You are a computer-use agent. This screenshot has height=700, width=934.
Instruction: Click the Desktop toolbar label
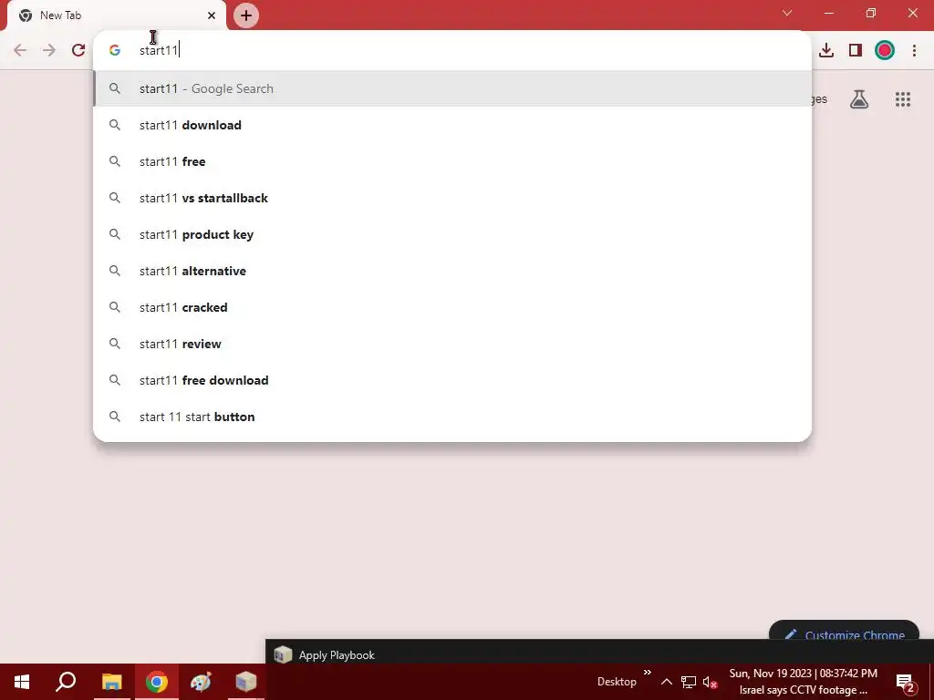click(617, 682)
